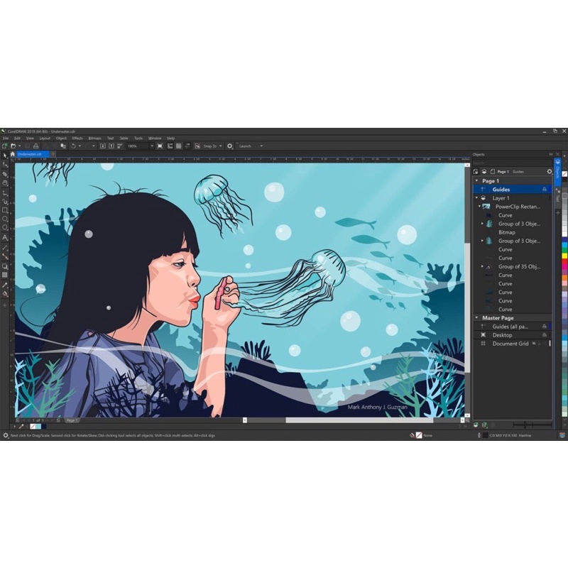The image size is (568, 568).
Task: Click the horizontal canvas scrollbar
Action: 354,420
